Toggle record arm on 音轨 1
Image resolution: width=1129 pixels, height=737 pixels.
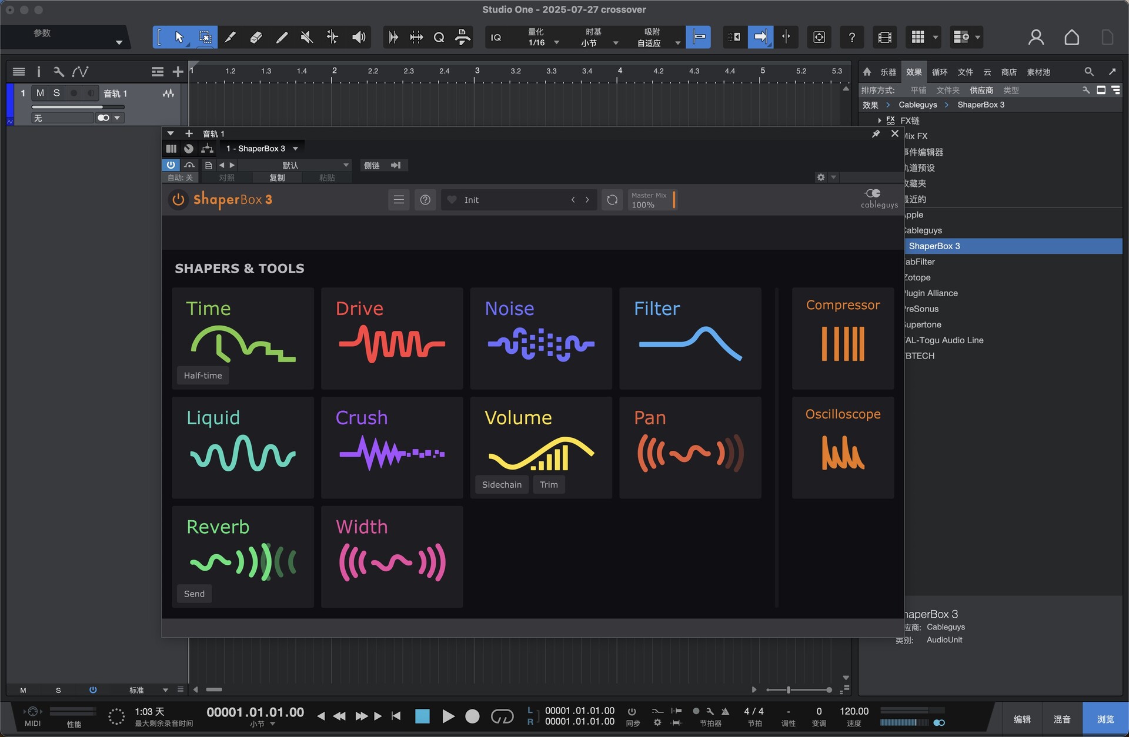(x=74, y=93)
